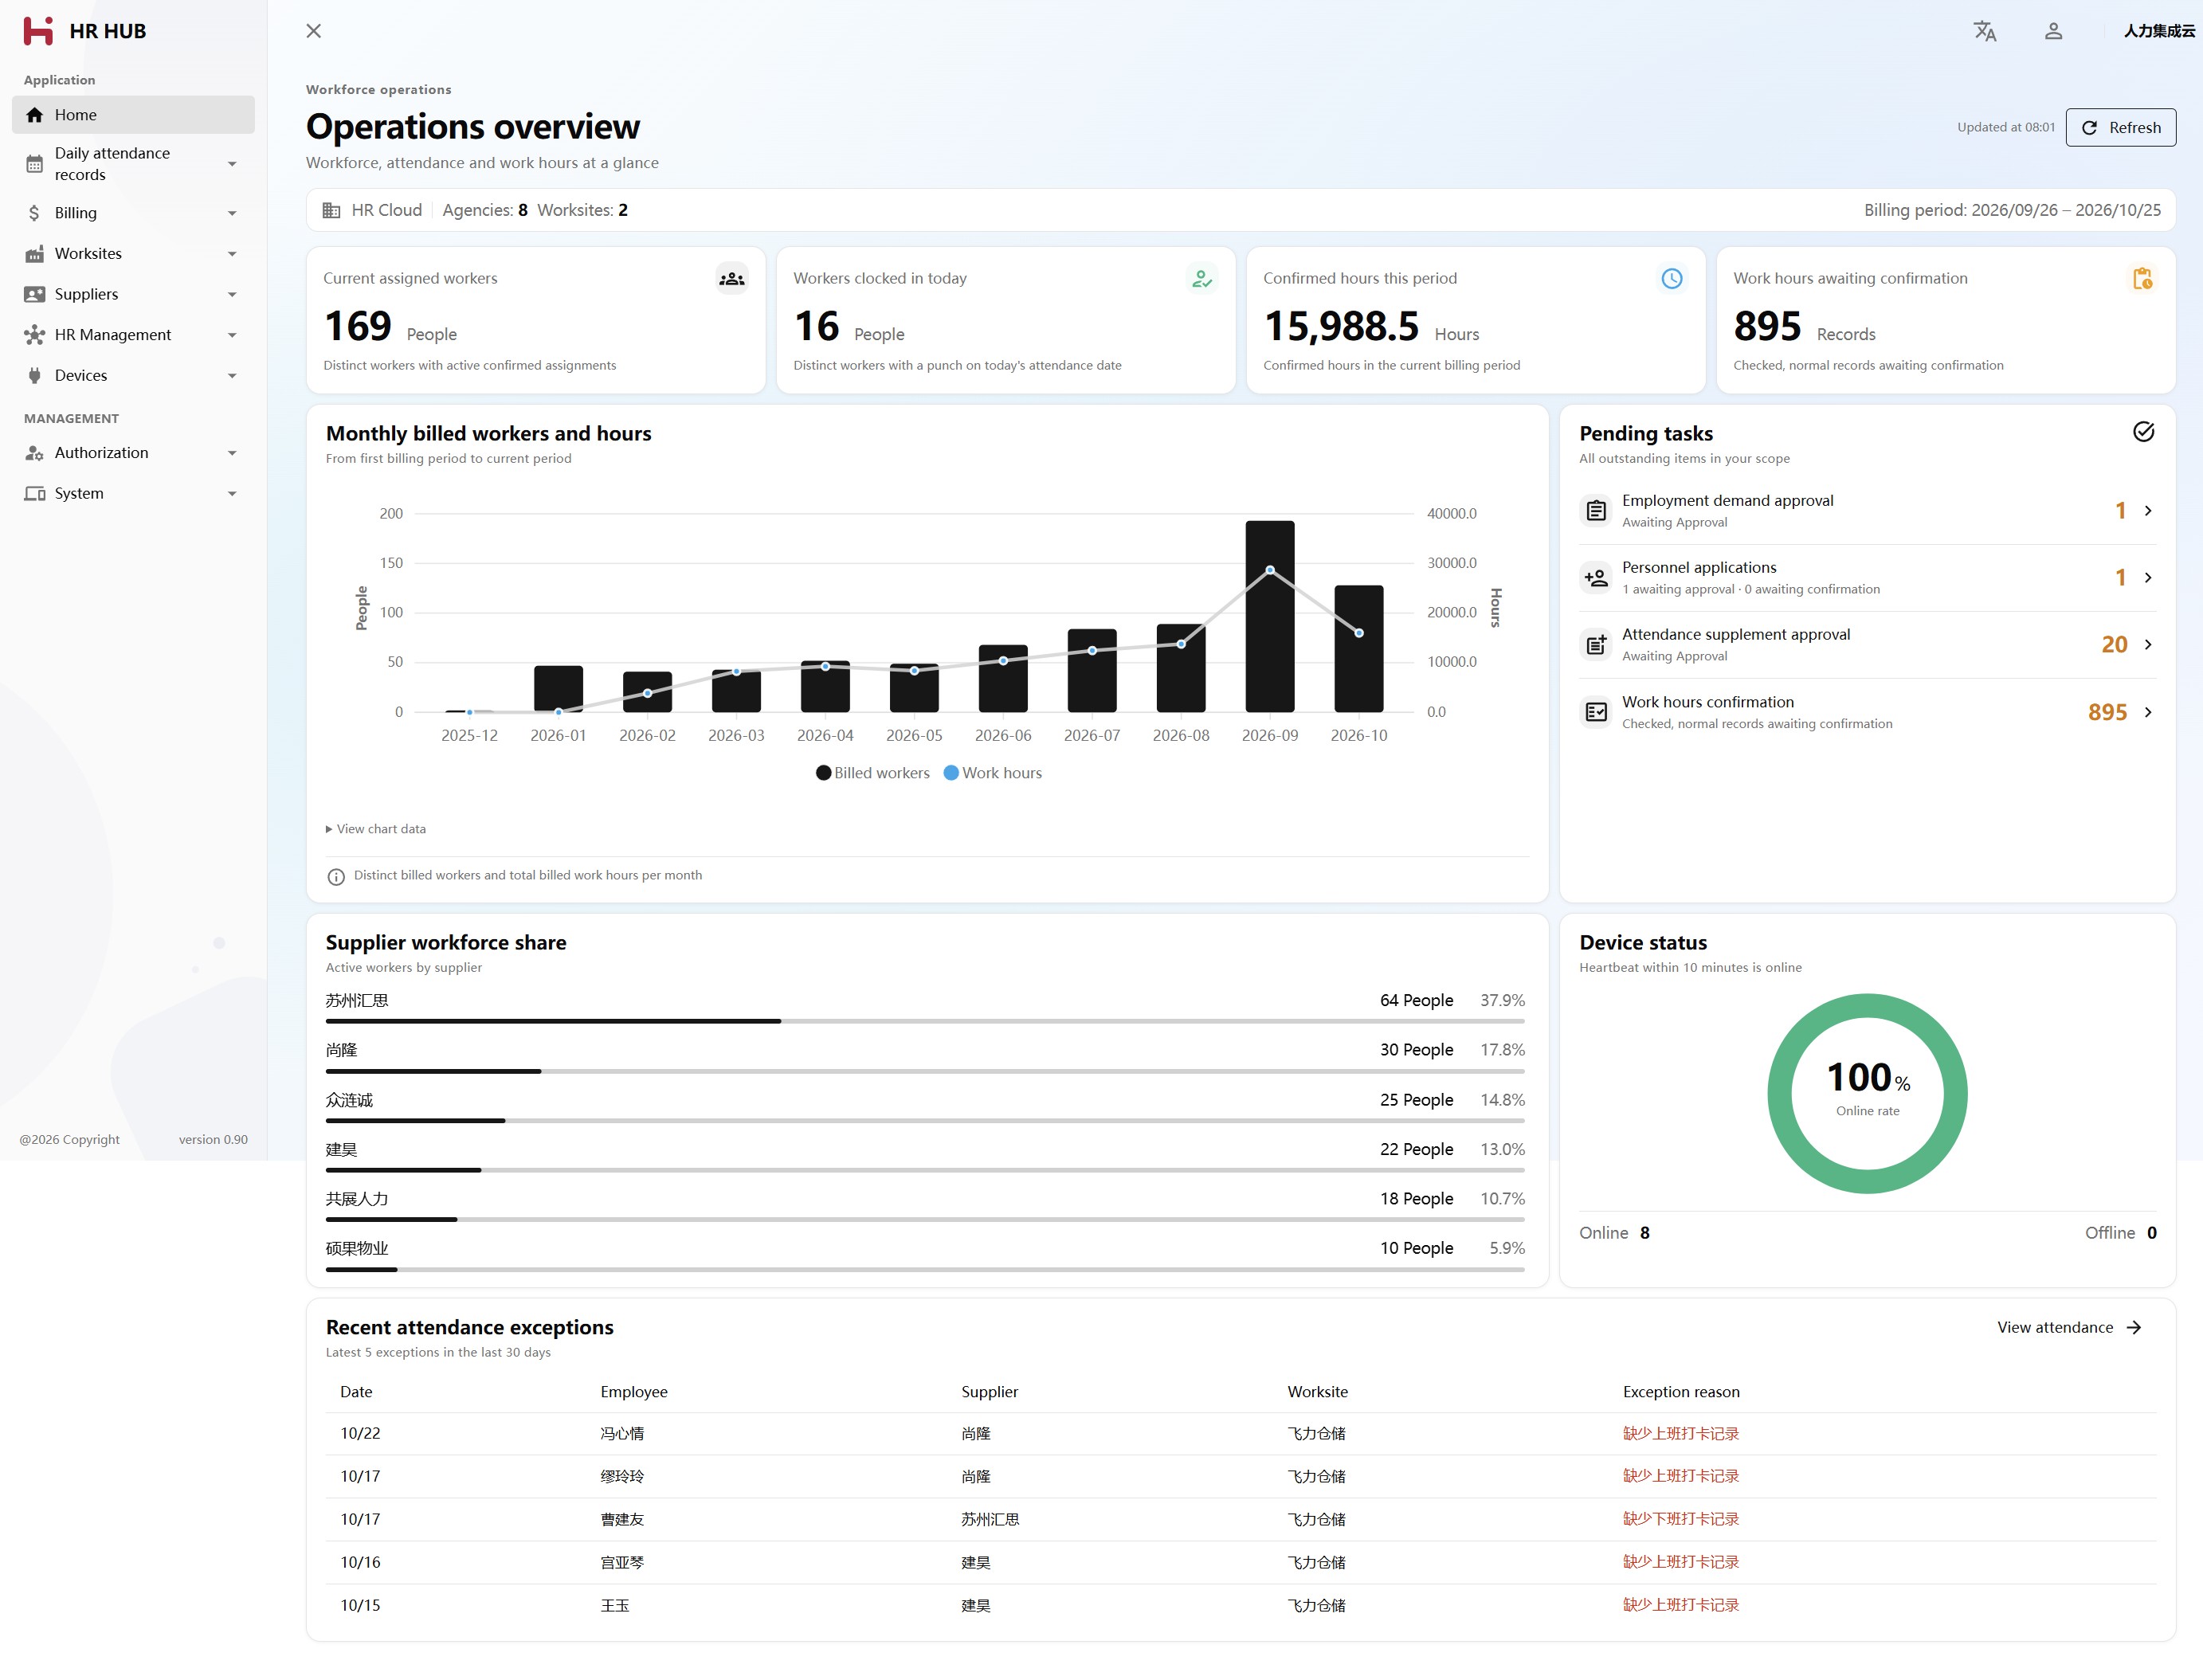Close the sidebar with the X icon

(313, 31)
